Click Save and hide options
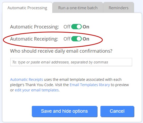 click(65, 111)
